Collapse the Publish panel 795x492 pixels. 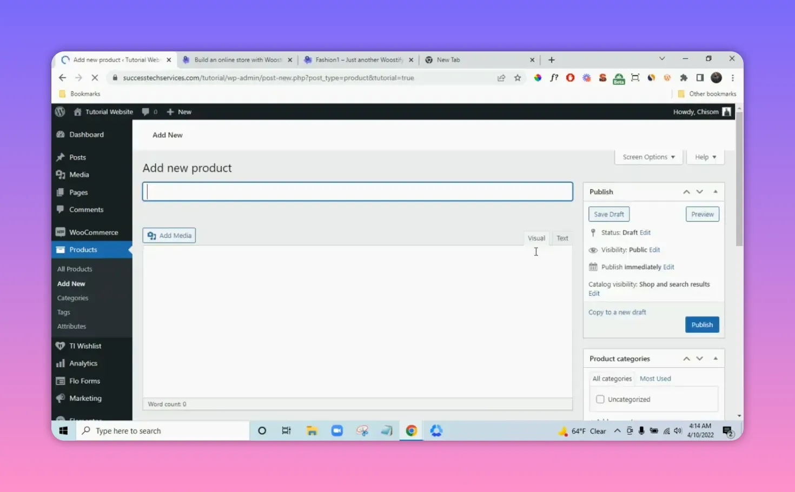tap(715, 191)
